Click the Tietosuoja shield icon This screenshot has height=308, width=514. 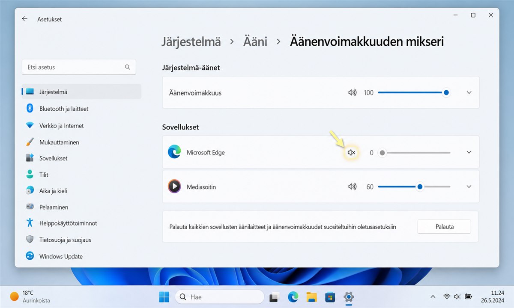click(30, 239)
